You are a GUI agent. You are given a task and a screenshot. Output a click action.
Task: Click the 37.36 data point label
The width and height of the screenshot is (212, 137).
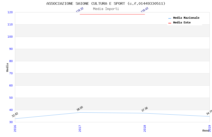(x=144, y=109)
